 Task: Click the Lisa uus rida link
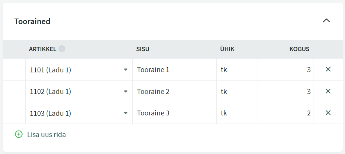[x=46, y=134]
